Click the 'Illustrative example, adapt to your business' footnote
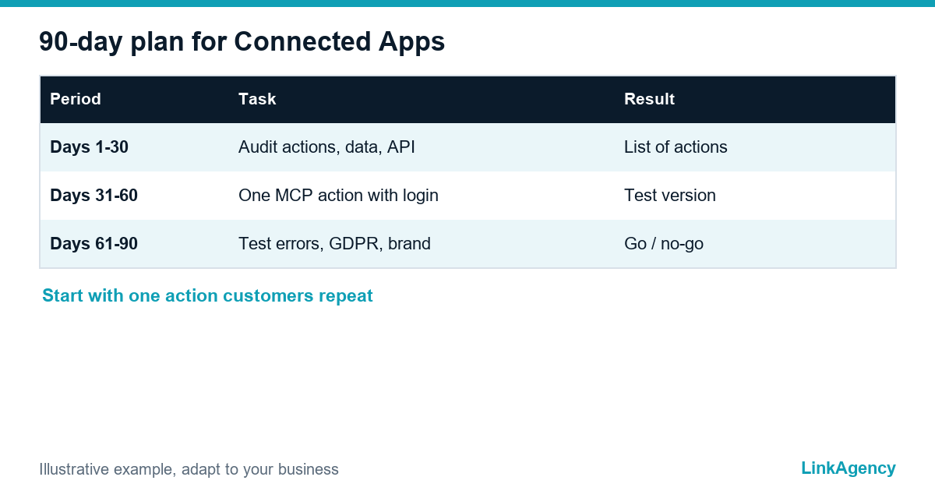The width and height of the screenshot is (935, 491). [189, 469]
